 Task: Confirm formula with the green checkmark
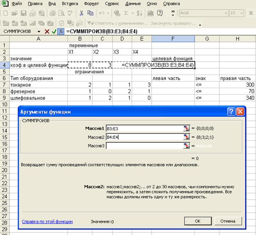54,32
